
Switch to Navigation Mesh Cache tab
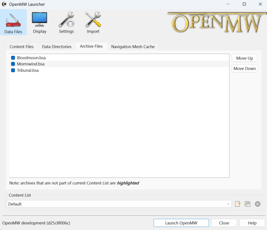tap(133, 47)
